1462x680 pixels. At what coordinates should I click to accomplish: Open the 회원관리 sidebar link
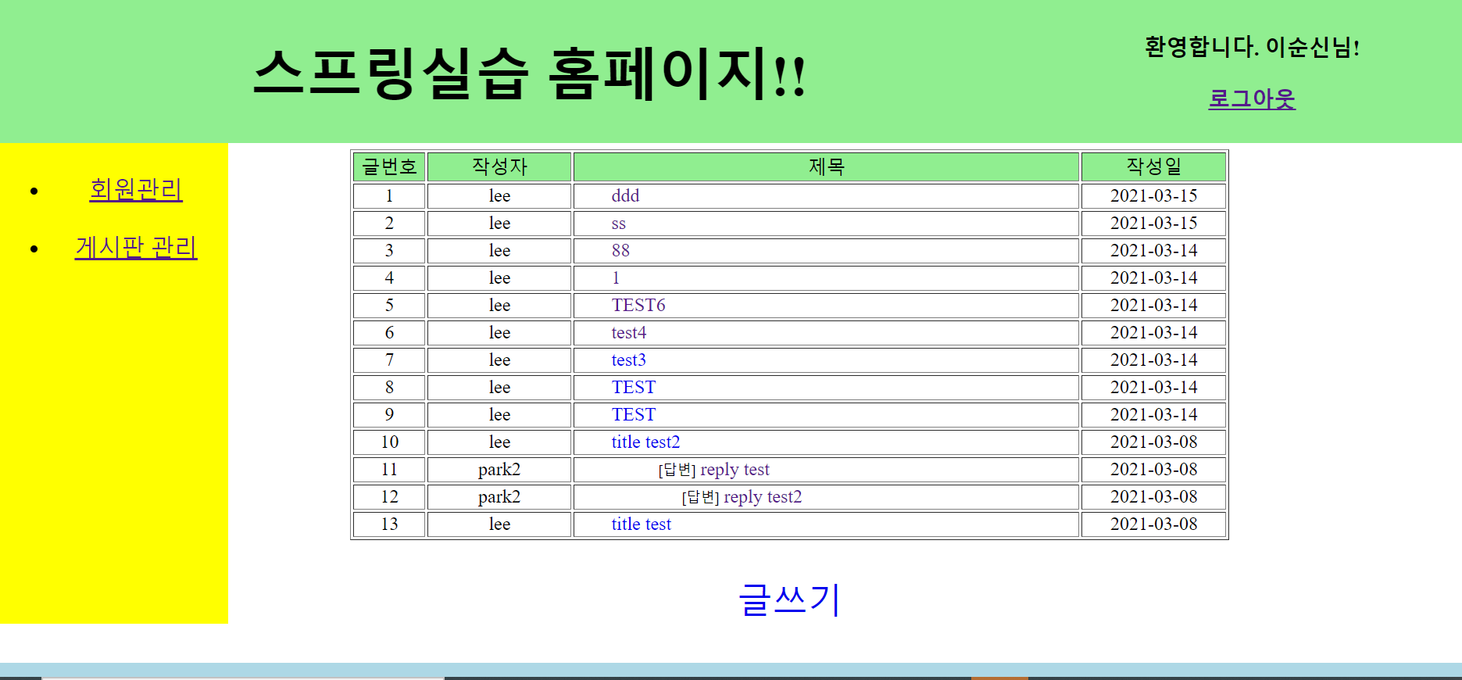pyautogui.click(x=136, y=189)
